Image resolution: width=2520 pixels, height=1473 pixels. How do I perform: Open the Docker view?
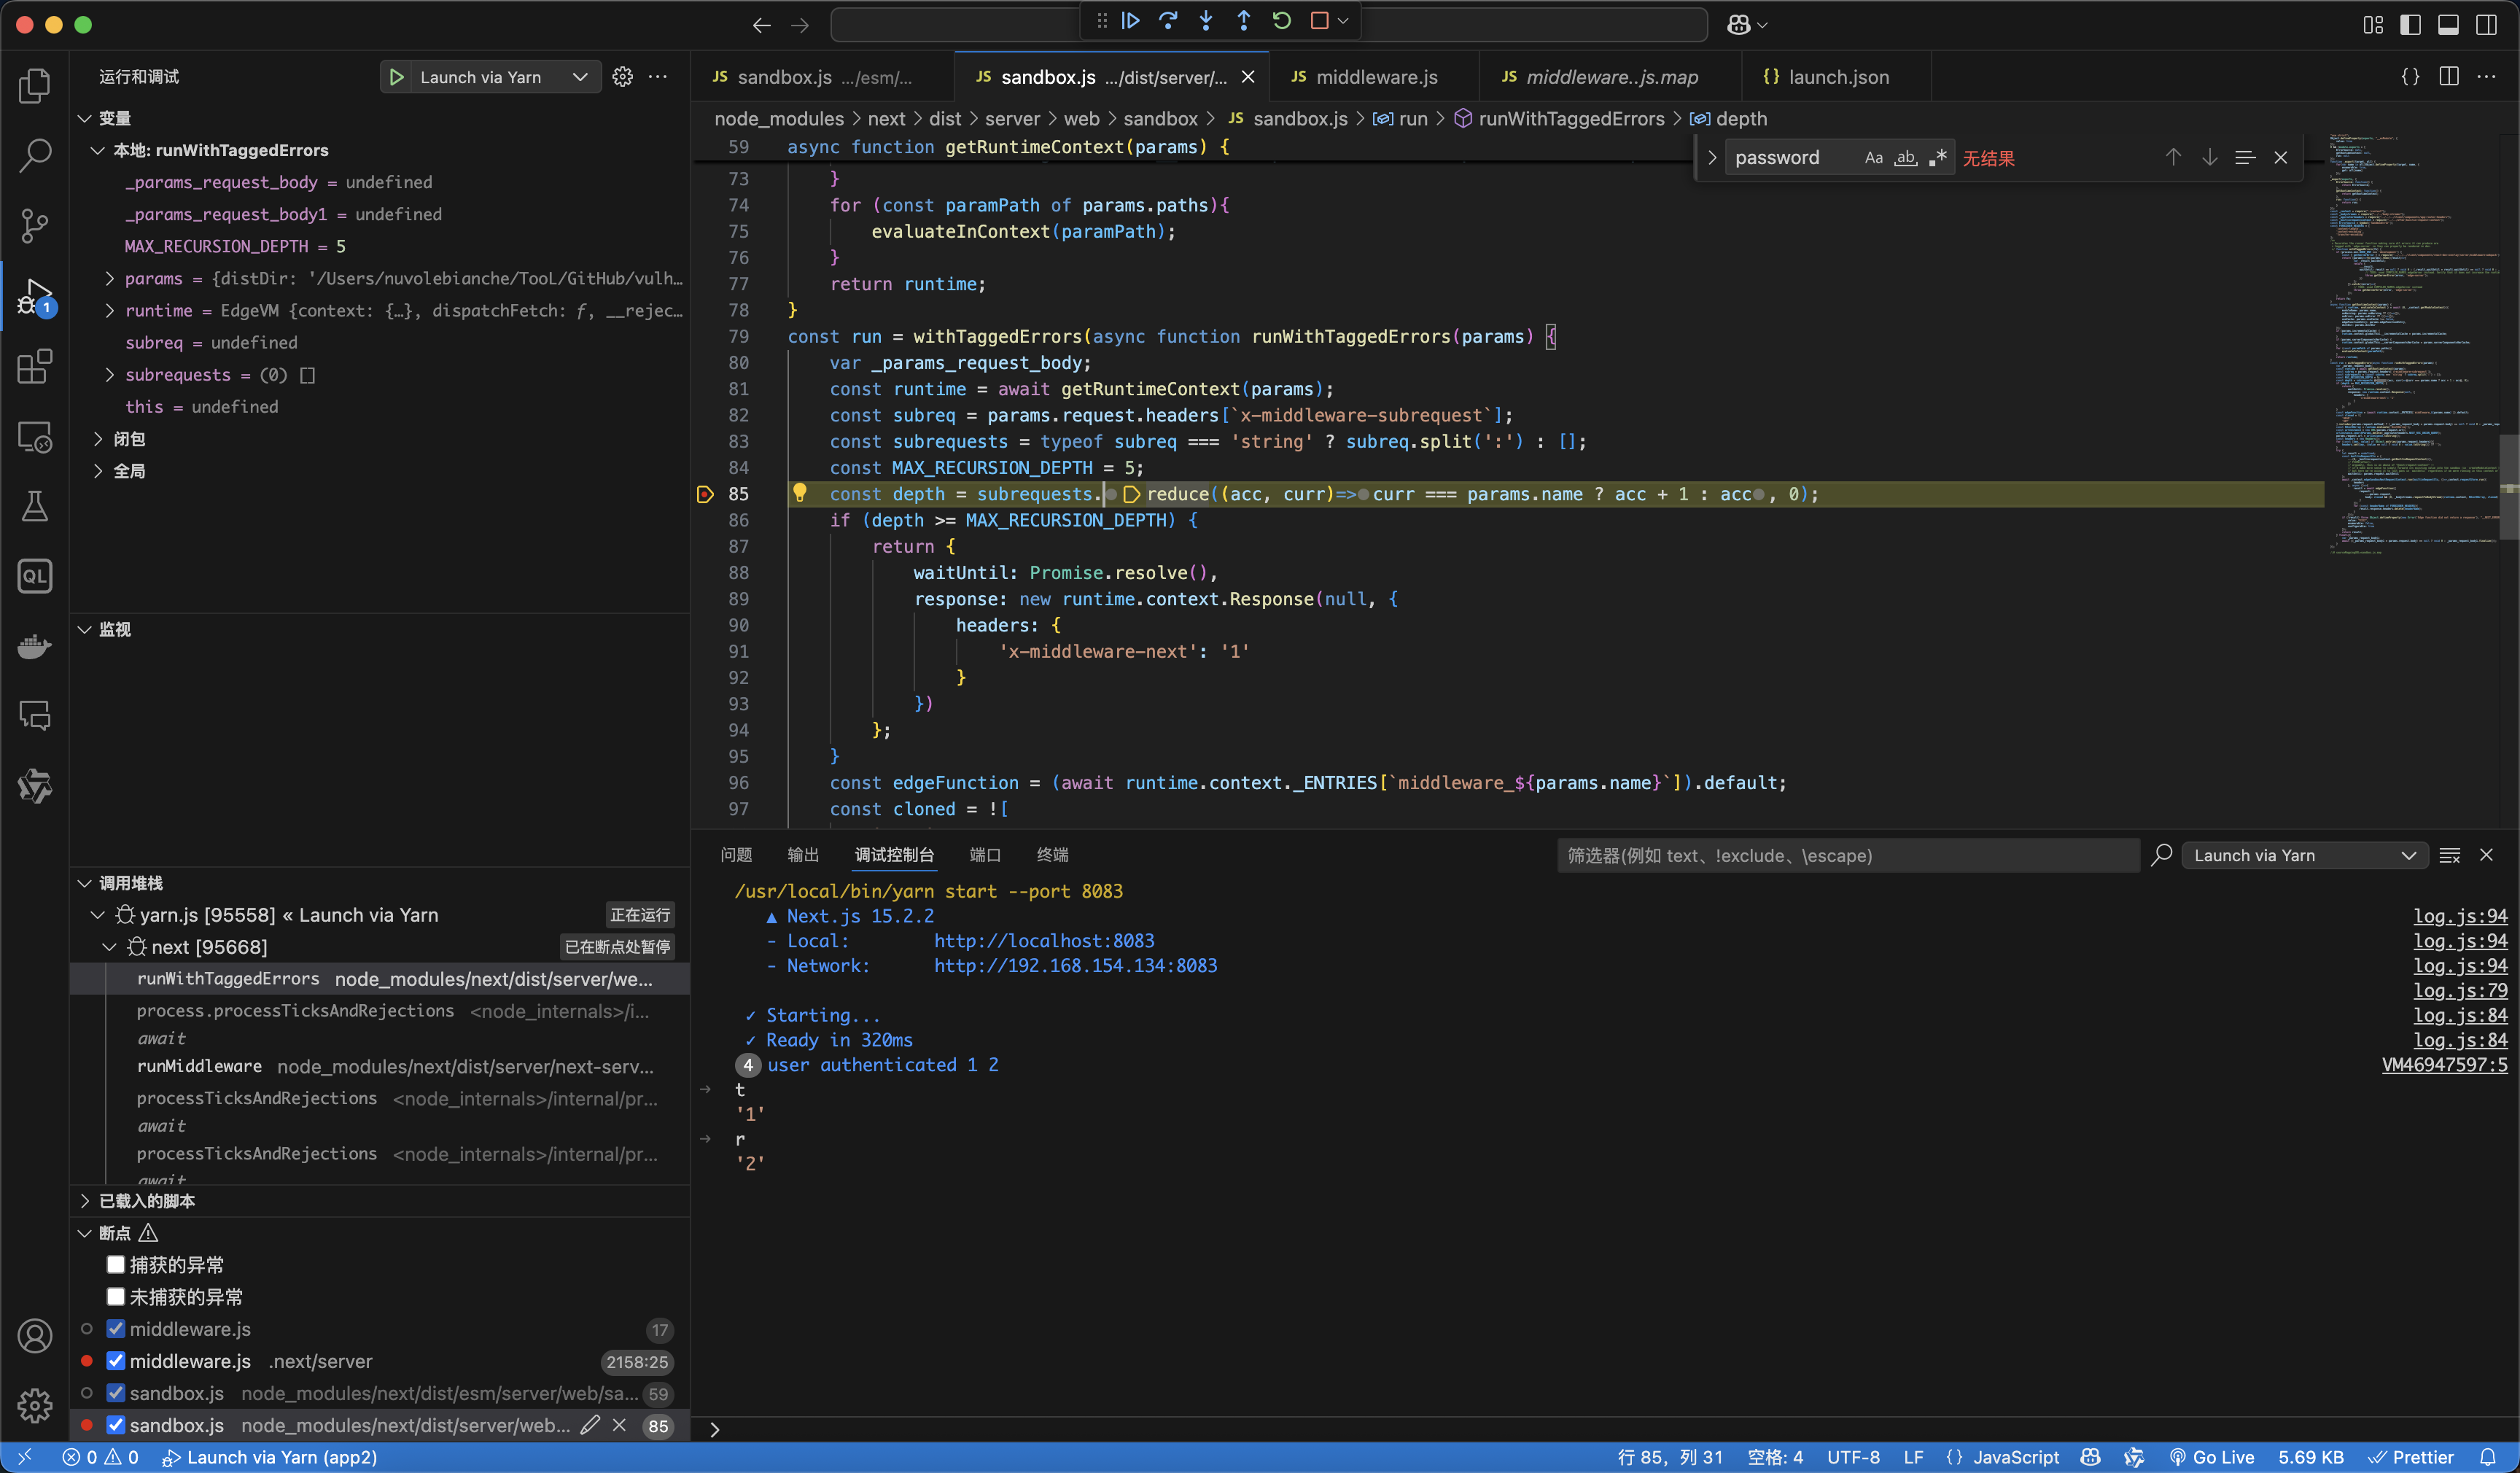click(x=35, y=646)
